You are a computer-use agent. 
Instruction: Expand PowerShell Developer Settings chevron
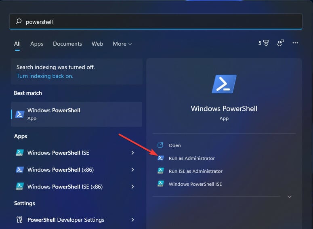132,220
